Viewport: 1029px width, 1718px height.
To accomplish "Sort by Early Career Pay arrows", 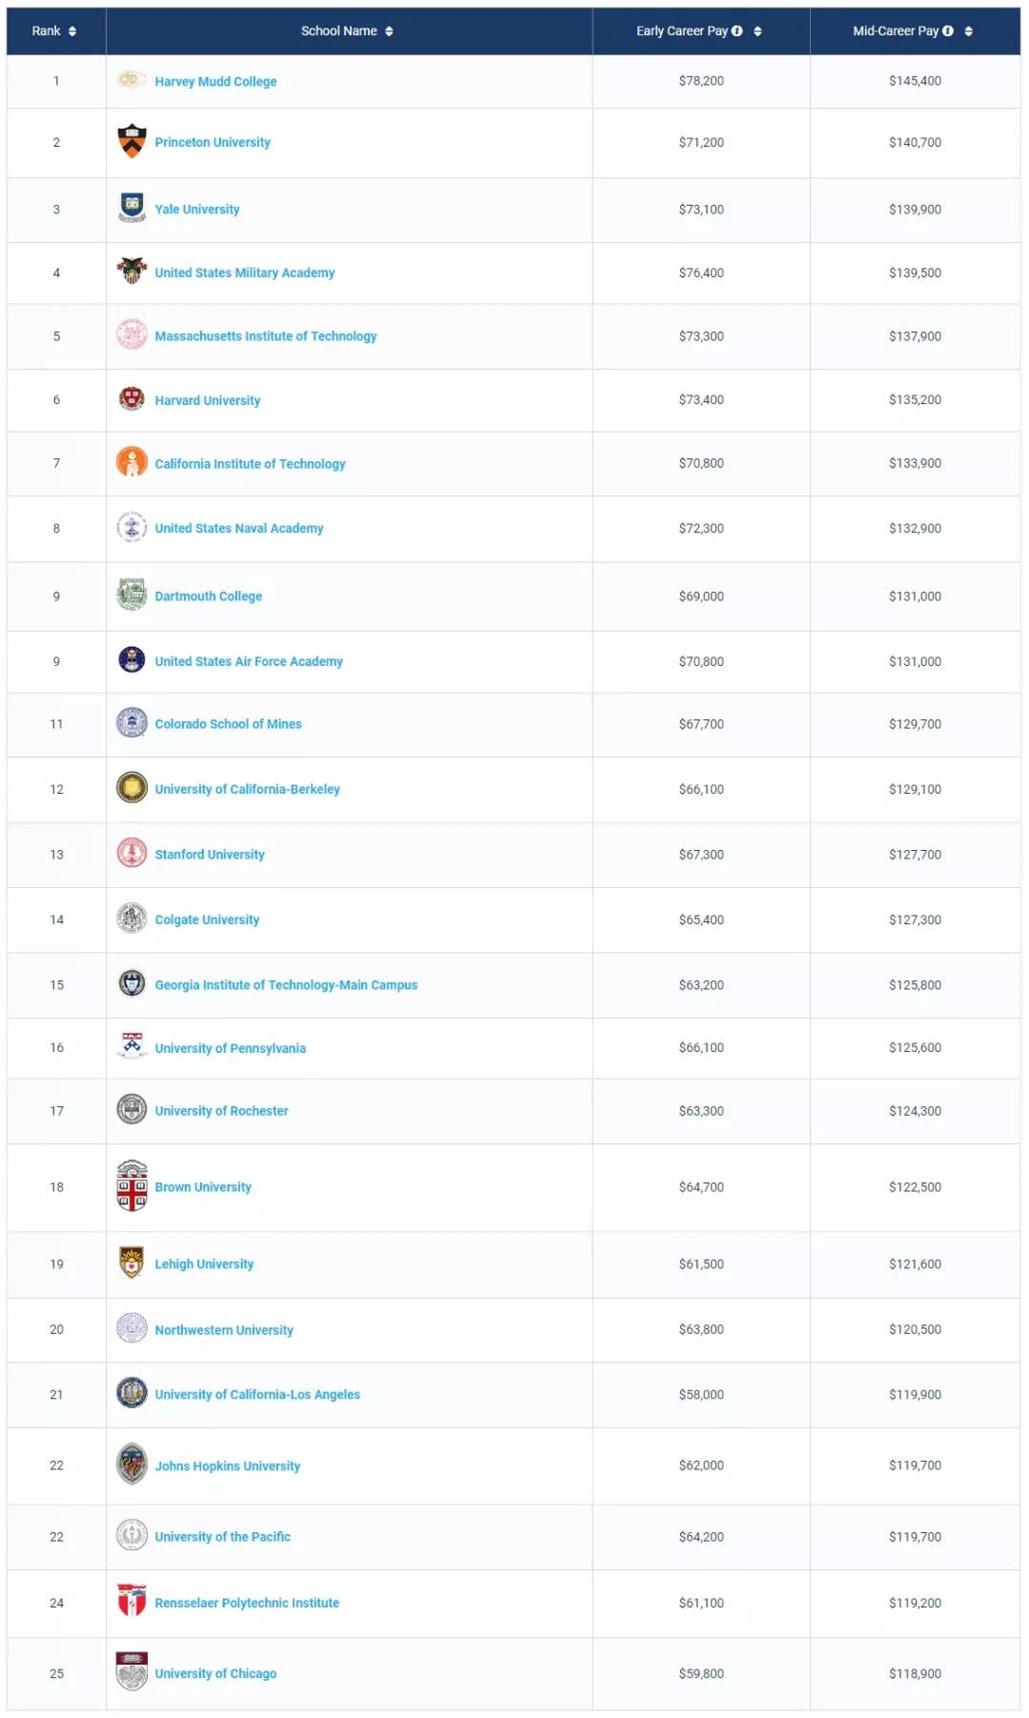I will click(x=757, y=31).
